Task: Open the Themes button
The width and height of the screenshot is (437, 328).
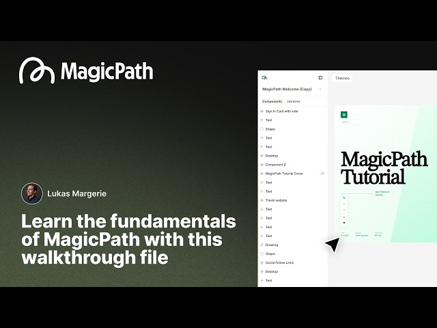Action: (x=342, y=78)
